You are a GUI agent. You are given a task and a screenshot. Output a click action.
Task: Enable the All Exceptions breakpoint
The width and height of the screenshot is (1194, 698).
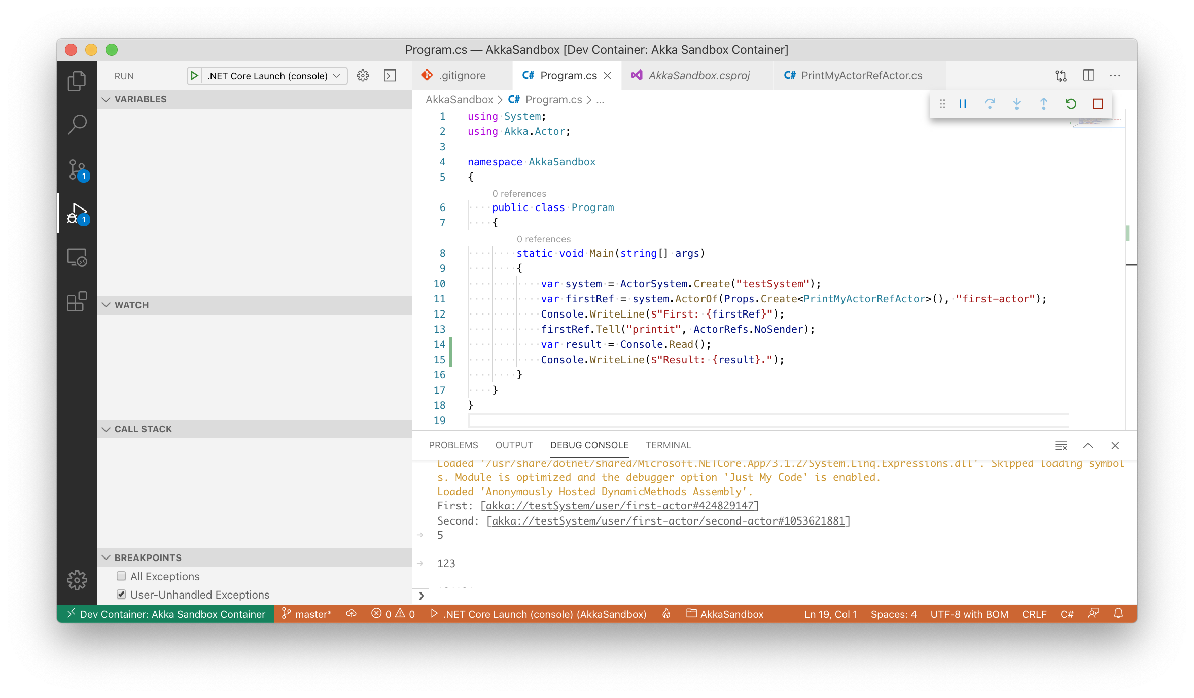121,576
